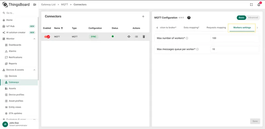Switch to Advanced configuration mode
Viewport: 265px width, 129px height.
point(253,18)
